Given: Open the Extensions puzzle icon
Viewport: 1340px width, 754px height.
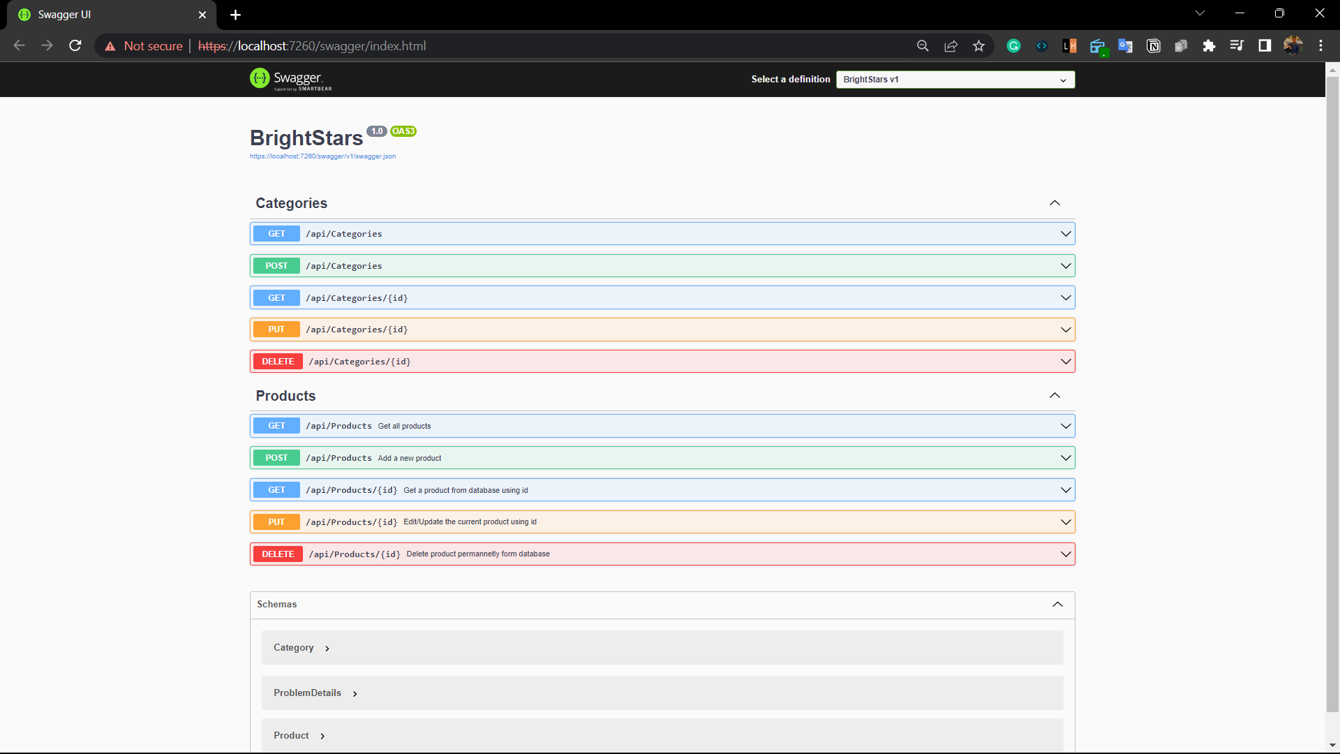Looking at the screenshot, I should click(1209, 46).
